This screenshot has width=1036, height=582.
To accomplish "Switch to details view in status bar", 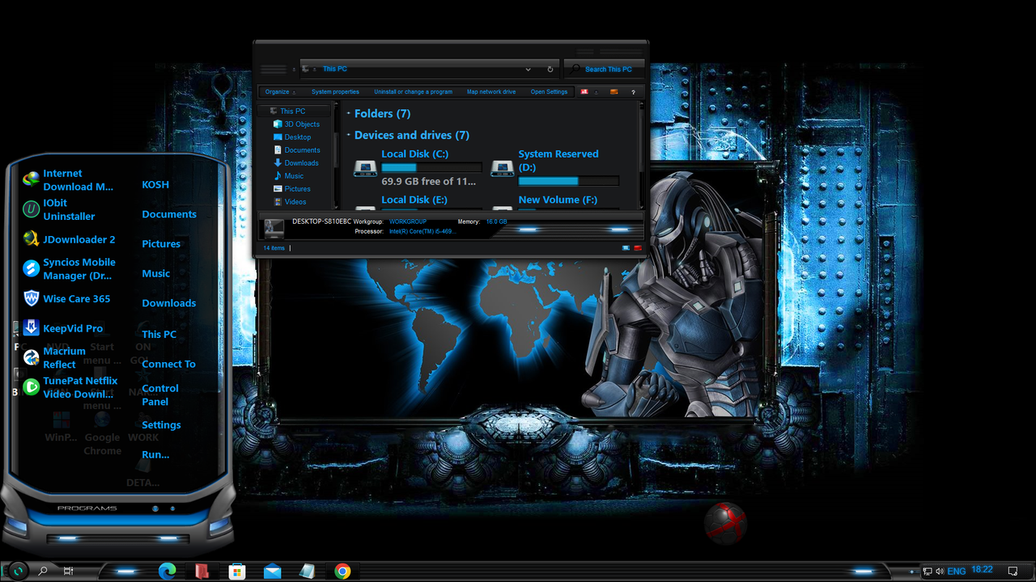I will point(626,248).
